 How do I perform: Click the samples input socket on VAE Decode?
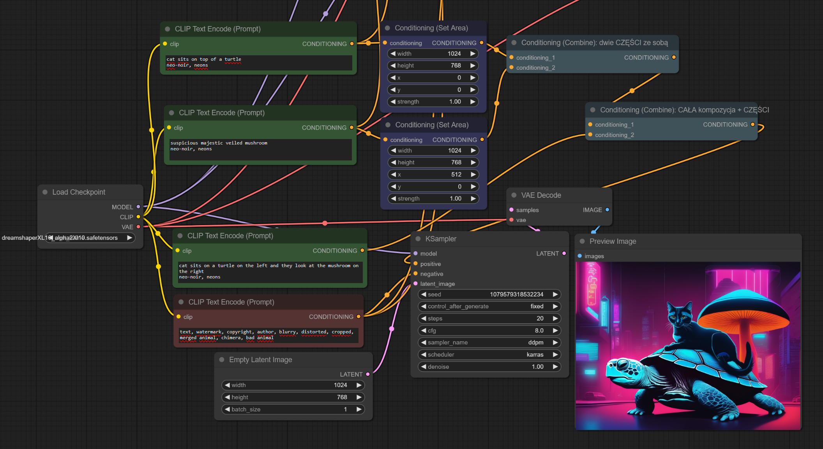click(x=512, y=210)
